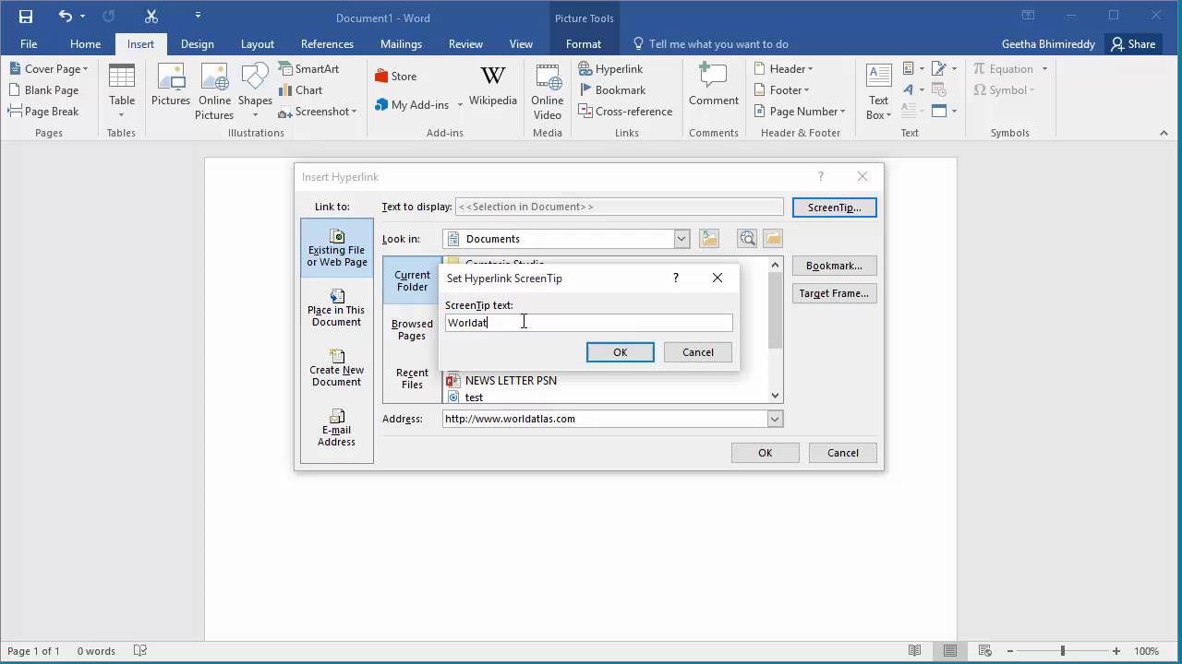Viewport: 1182px width, 664px height.
Task: Insert a Cross-reference
Action: pyautogui.click(x=625, y=112)
